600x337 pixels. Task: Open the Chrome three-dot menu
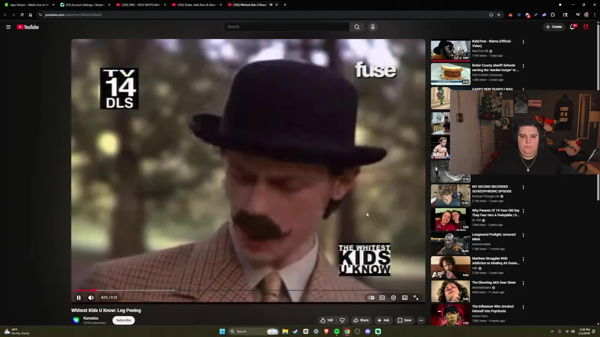[594, 15]
